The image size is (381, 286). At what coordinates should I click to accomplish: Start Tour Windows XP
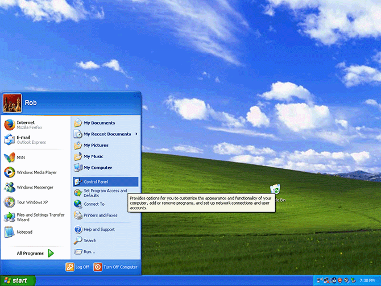click(35, 202)
